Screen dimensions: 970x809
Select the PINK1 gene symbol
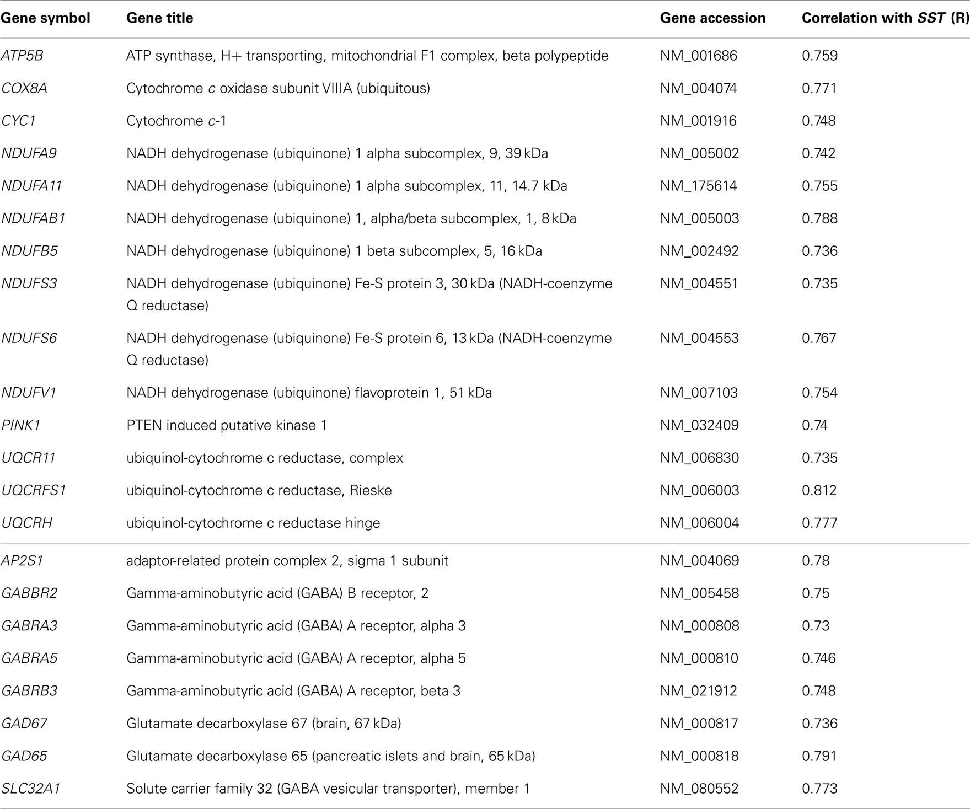[x=21, y=425]
